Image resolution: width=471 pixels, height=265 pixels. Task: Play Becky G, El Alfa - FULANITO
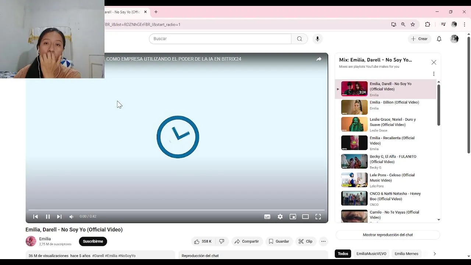click(386, 162)
